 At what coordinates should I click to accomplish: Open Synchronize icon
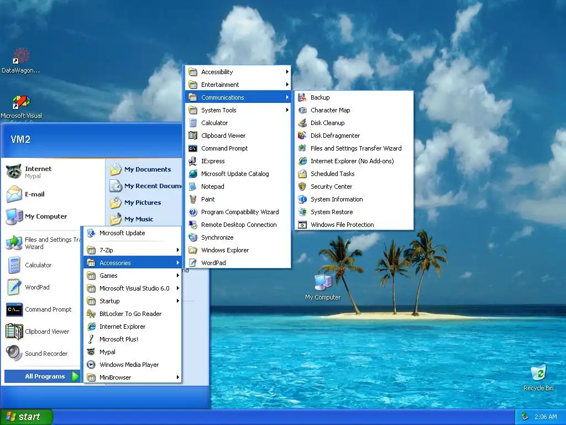point(193,237)
